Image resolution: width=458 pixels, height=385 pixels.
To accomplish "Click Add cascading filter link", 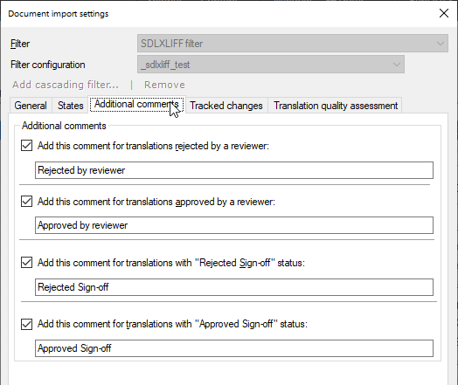I will [66, 85].
